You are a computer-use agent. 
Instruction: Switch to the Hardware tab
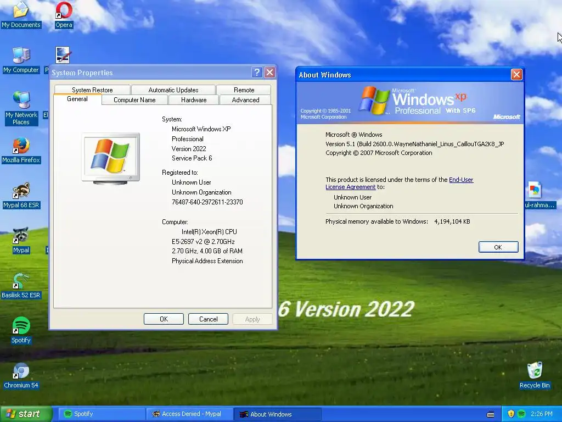coord(194,100)
